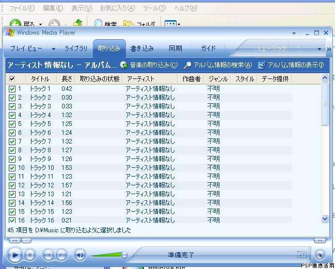
Task: Uncheck the トラック 10 checkbox
Action: tap(12, 168)
